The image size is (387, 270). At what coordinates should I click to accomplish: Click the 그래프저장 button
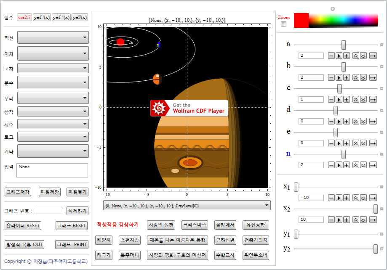click(18, 192)
